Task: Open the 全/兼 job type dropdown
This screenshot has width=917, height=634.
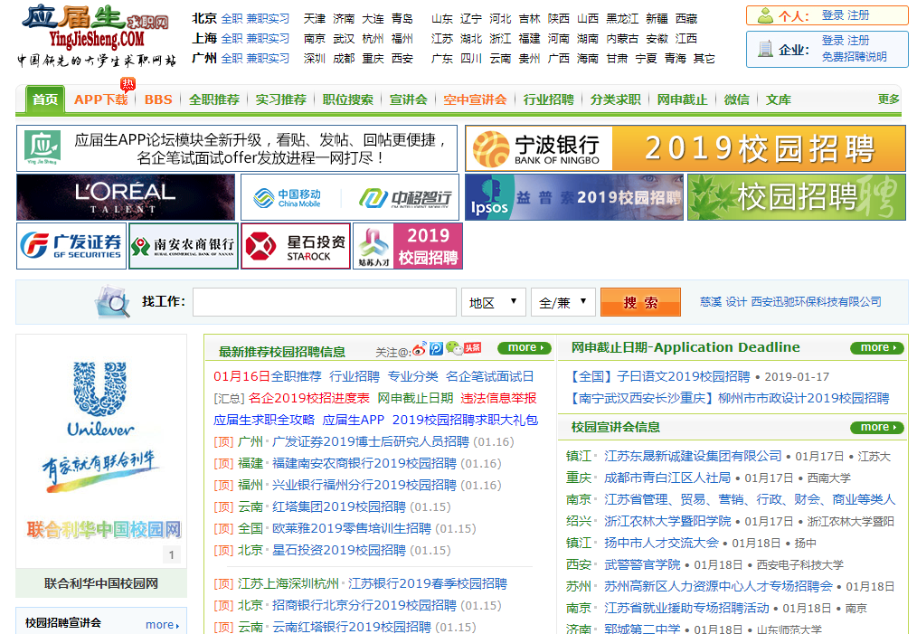Action: (562, 302)
